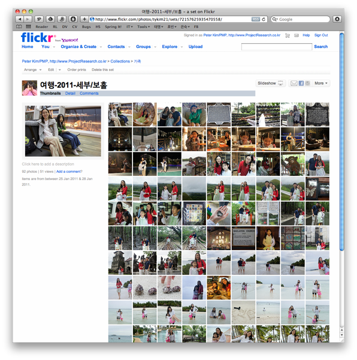Expand the Contacts menu arrow
This screenshot has width=357, height=360.
pos(129,47)
